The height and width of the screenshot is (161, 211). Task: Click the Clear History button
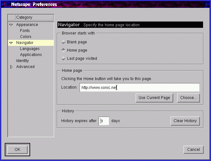pos(185,121)
